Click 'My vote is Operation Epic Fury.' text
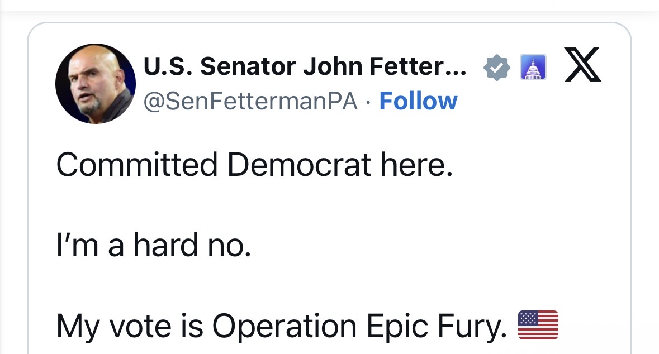659x354 pixels. [x=282, y=326]
